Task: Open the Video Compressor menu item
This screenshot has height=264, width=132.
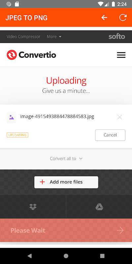Action: (x=23, y=37)
